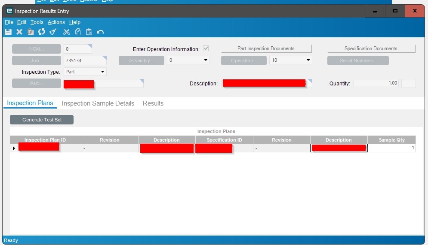The width and height of the screenshot is (428, 245).
Task: Open the Actions menu
Action: point(56,22)
